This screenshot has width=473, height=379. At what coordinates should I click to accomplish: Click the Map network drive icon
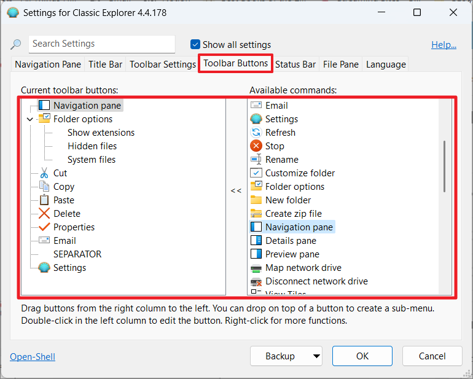pos(256,268)
